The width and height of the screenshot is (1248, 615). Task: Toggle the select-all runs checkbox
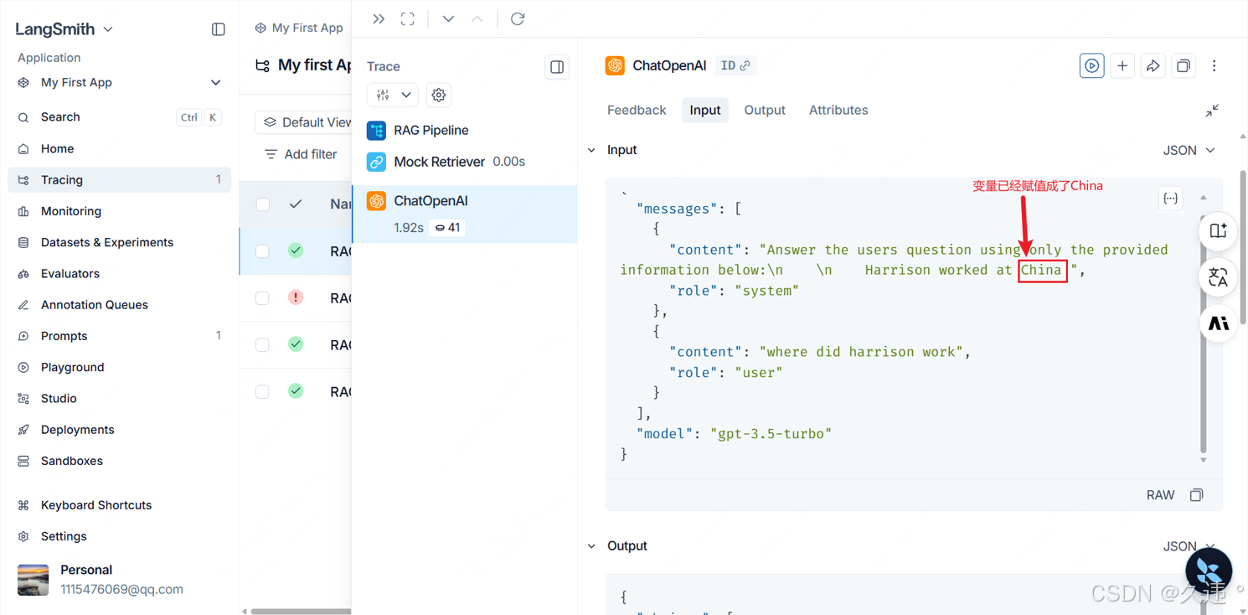pyautogui.click(x=263, y=204)
